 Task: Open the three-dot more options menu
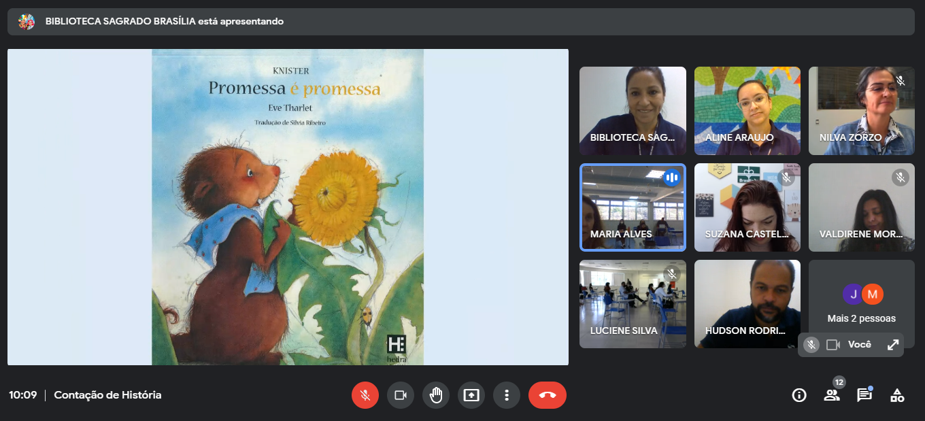click(507, 395)
